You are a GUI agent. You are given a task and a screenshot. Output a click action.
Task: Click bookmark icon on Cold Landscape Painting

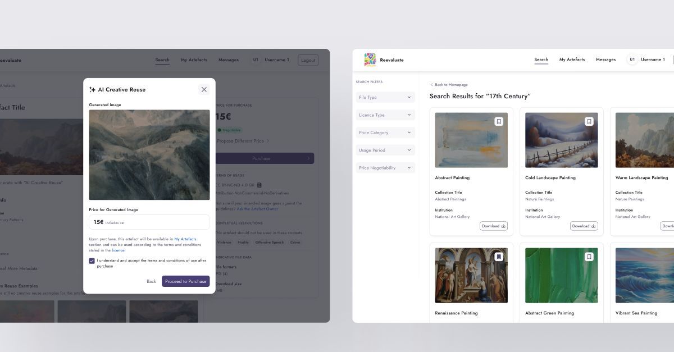[589, 121]
